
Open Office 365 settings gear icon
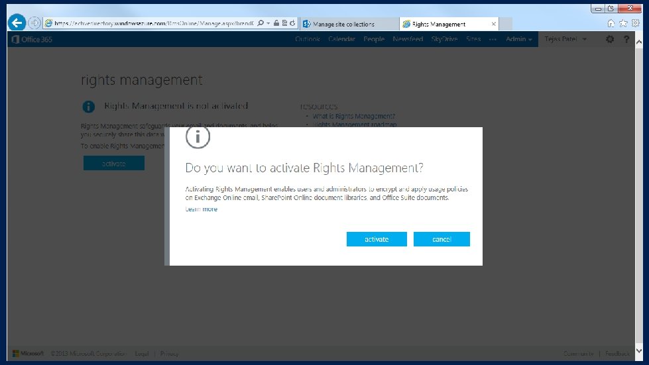610,39
